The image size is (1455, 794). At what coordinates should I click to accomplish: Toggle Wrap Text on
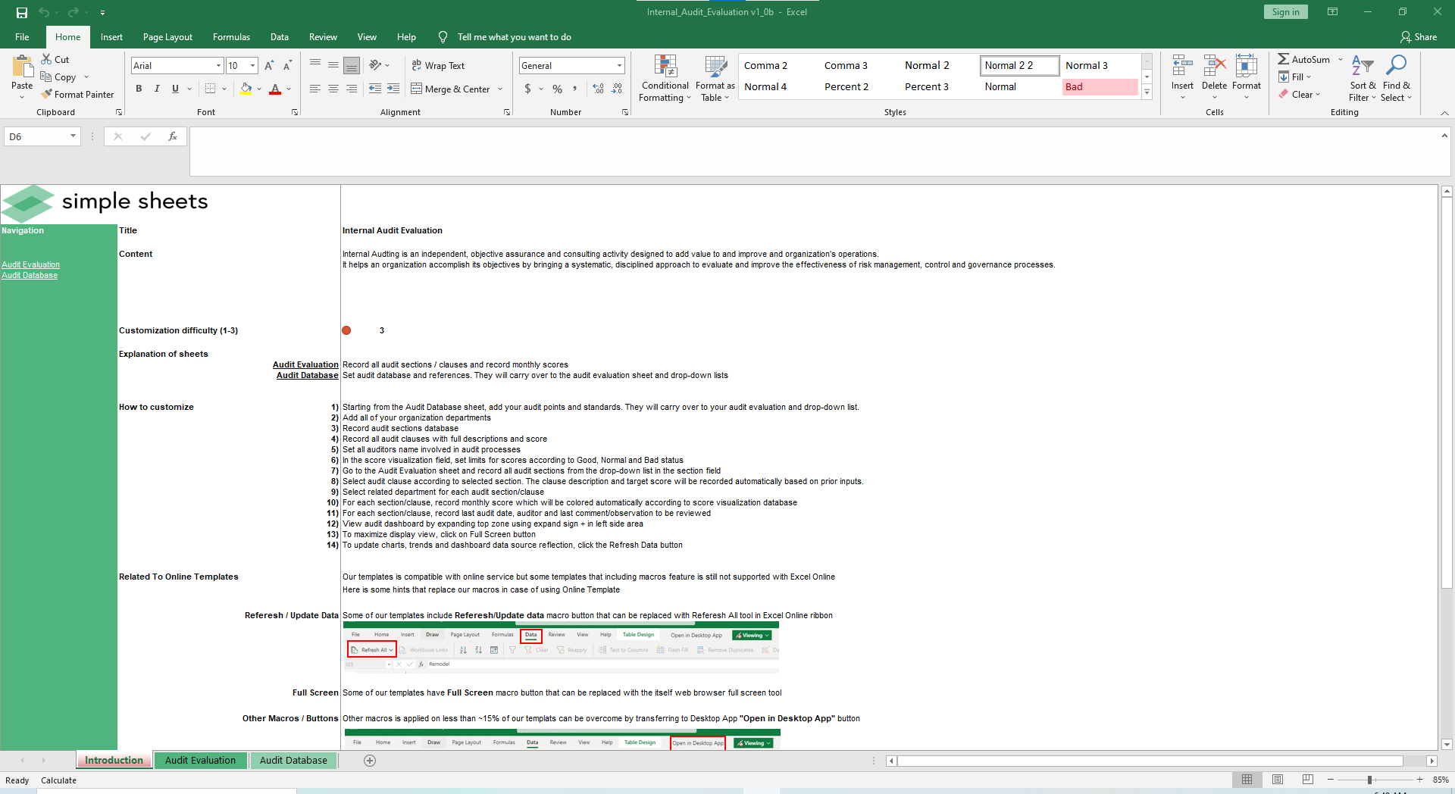coord(438,66)
